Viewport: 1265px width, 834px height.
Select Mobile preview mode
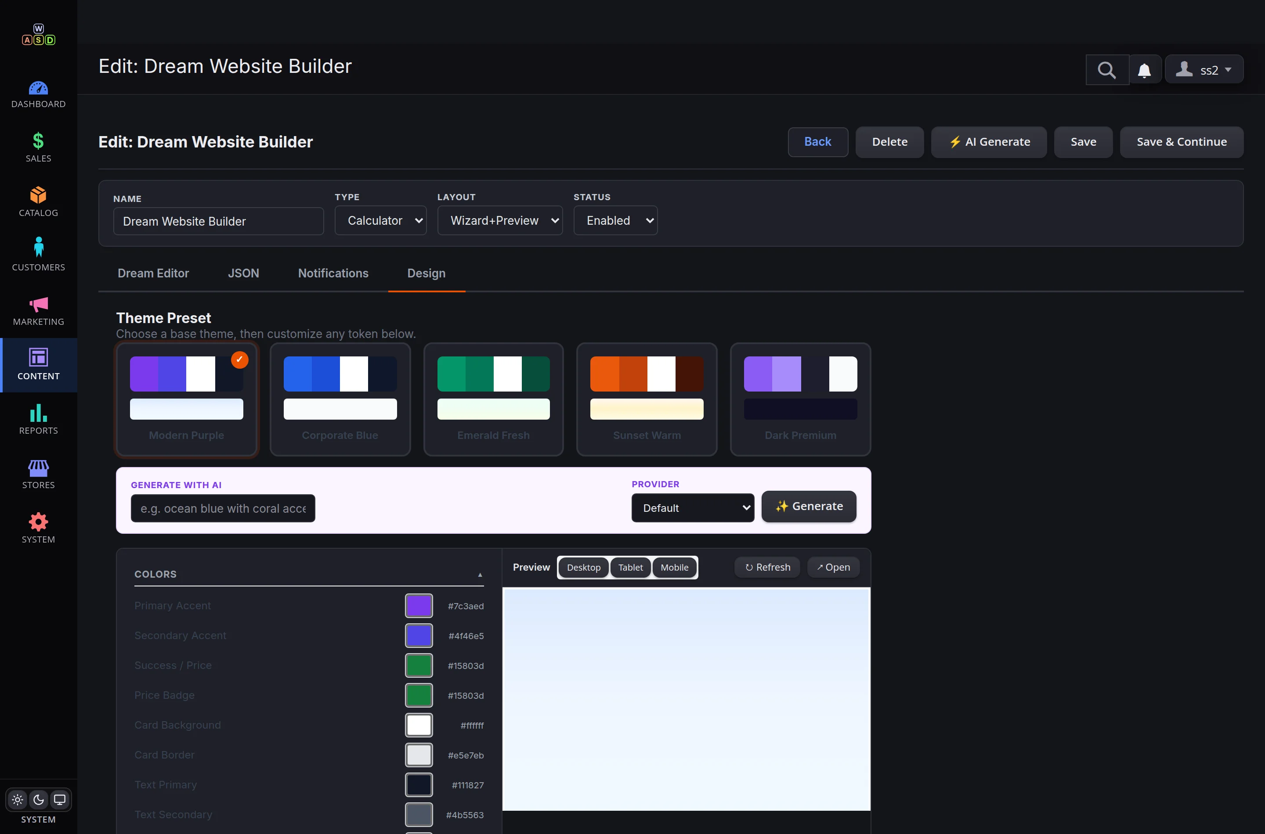(674, 568)
